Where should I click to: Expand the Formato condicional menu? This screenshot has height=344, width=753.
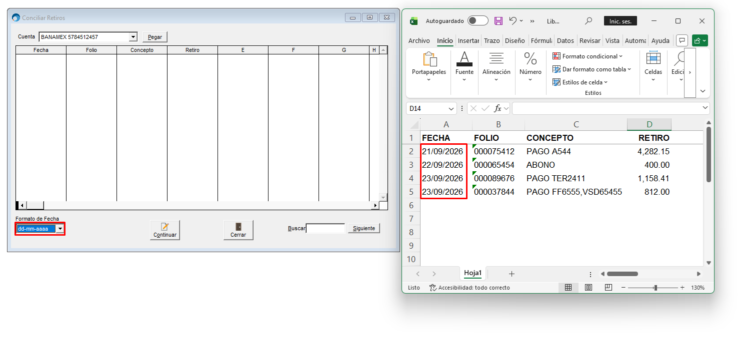click(x=587, y=56)
